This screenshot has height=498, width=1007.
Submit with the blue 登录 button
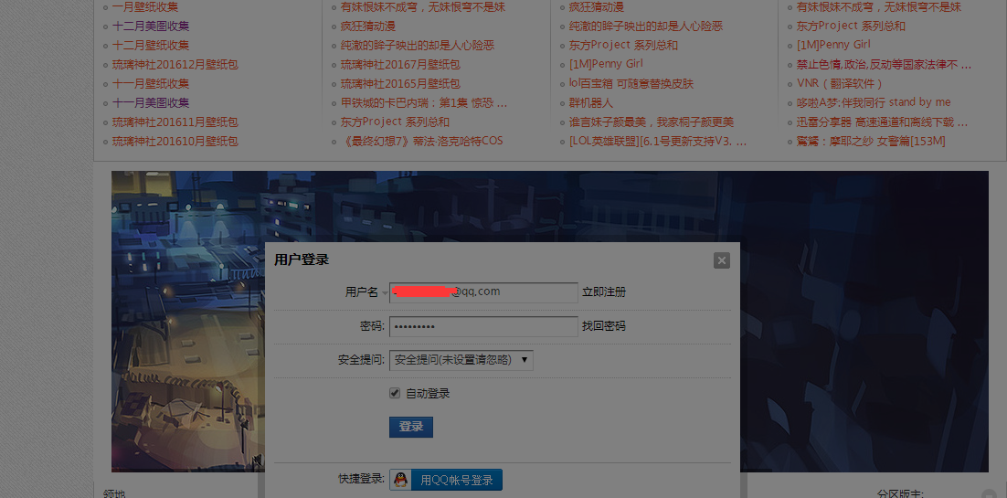coord(411,428)
